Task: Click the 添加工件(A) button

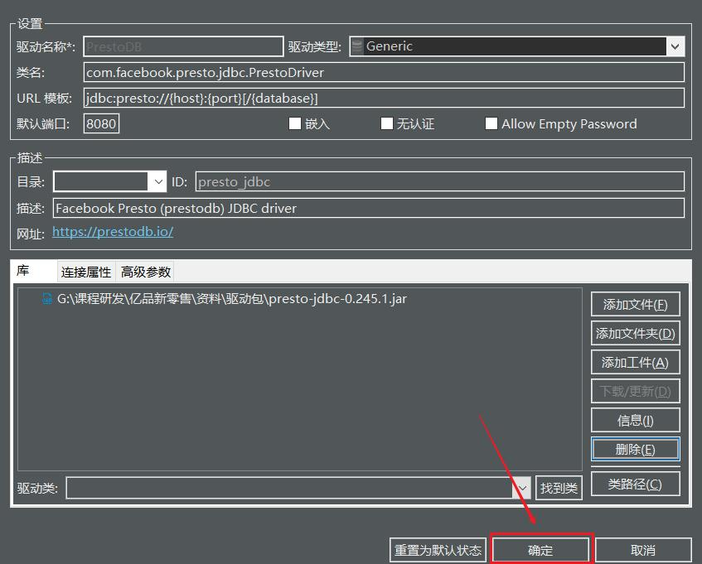Action: click(635, 362)
